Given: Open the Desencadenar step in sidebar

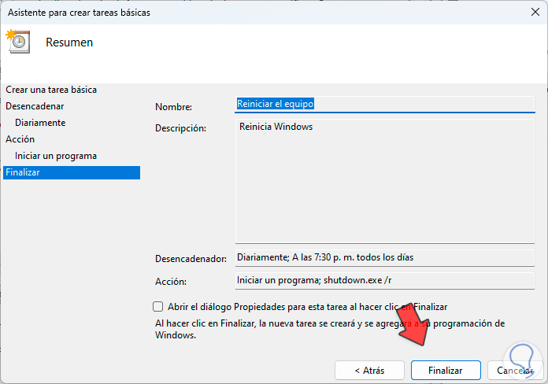Looking at the screenshot, I should pos(35,105).
